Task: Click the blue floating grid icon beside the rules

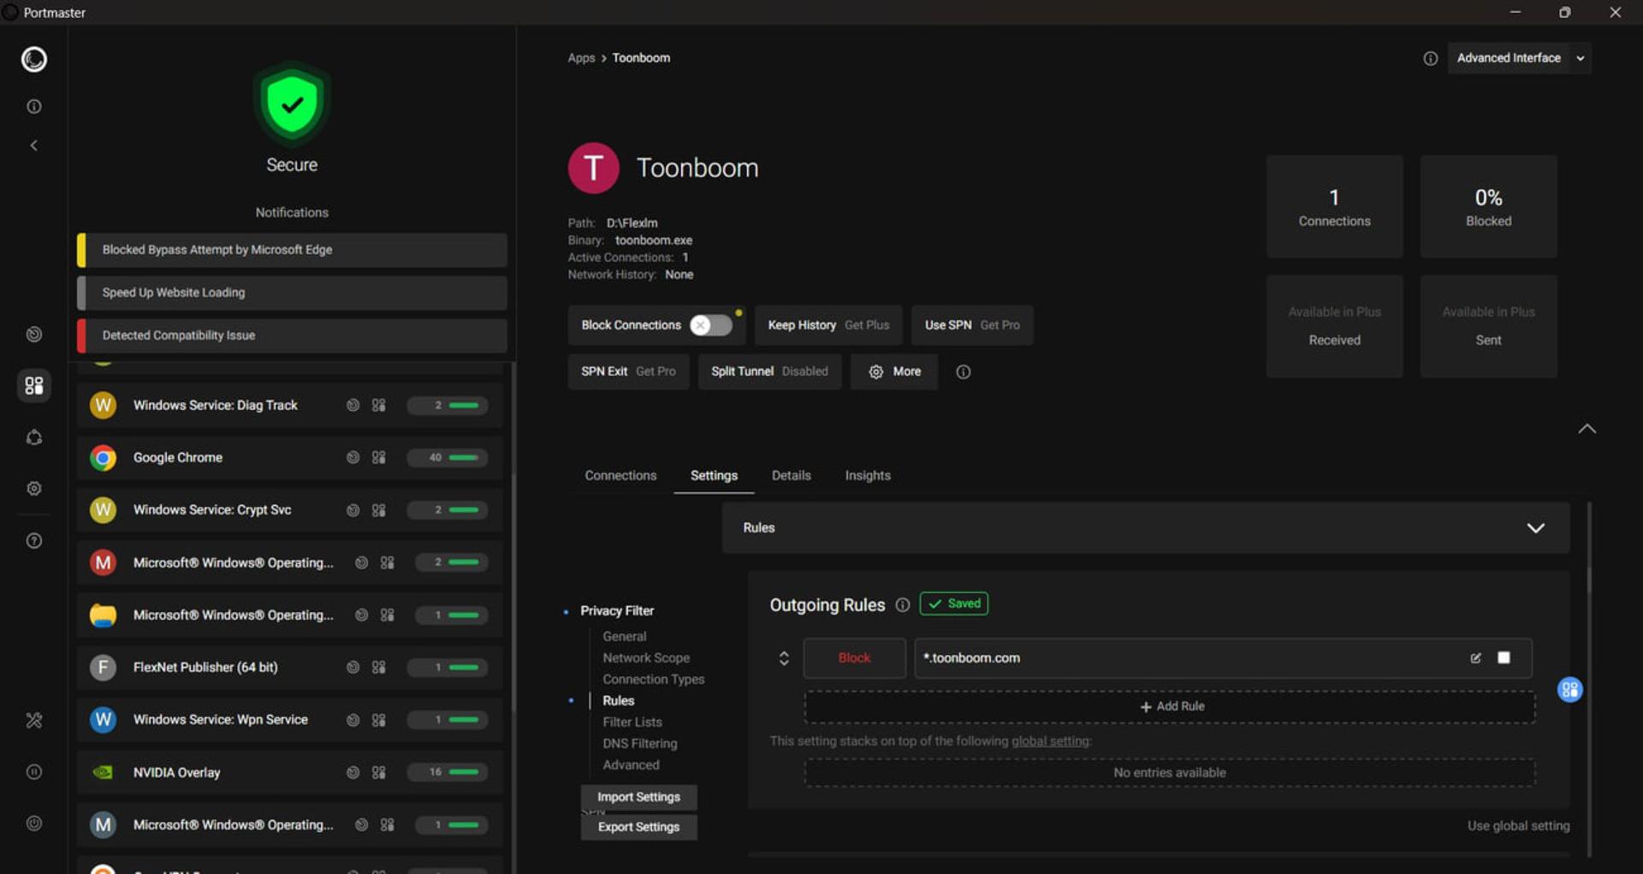Action: point(1569,690)
